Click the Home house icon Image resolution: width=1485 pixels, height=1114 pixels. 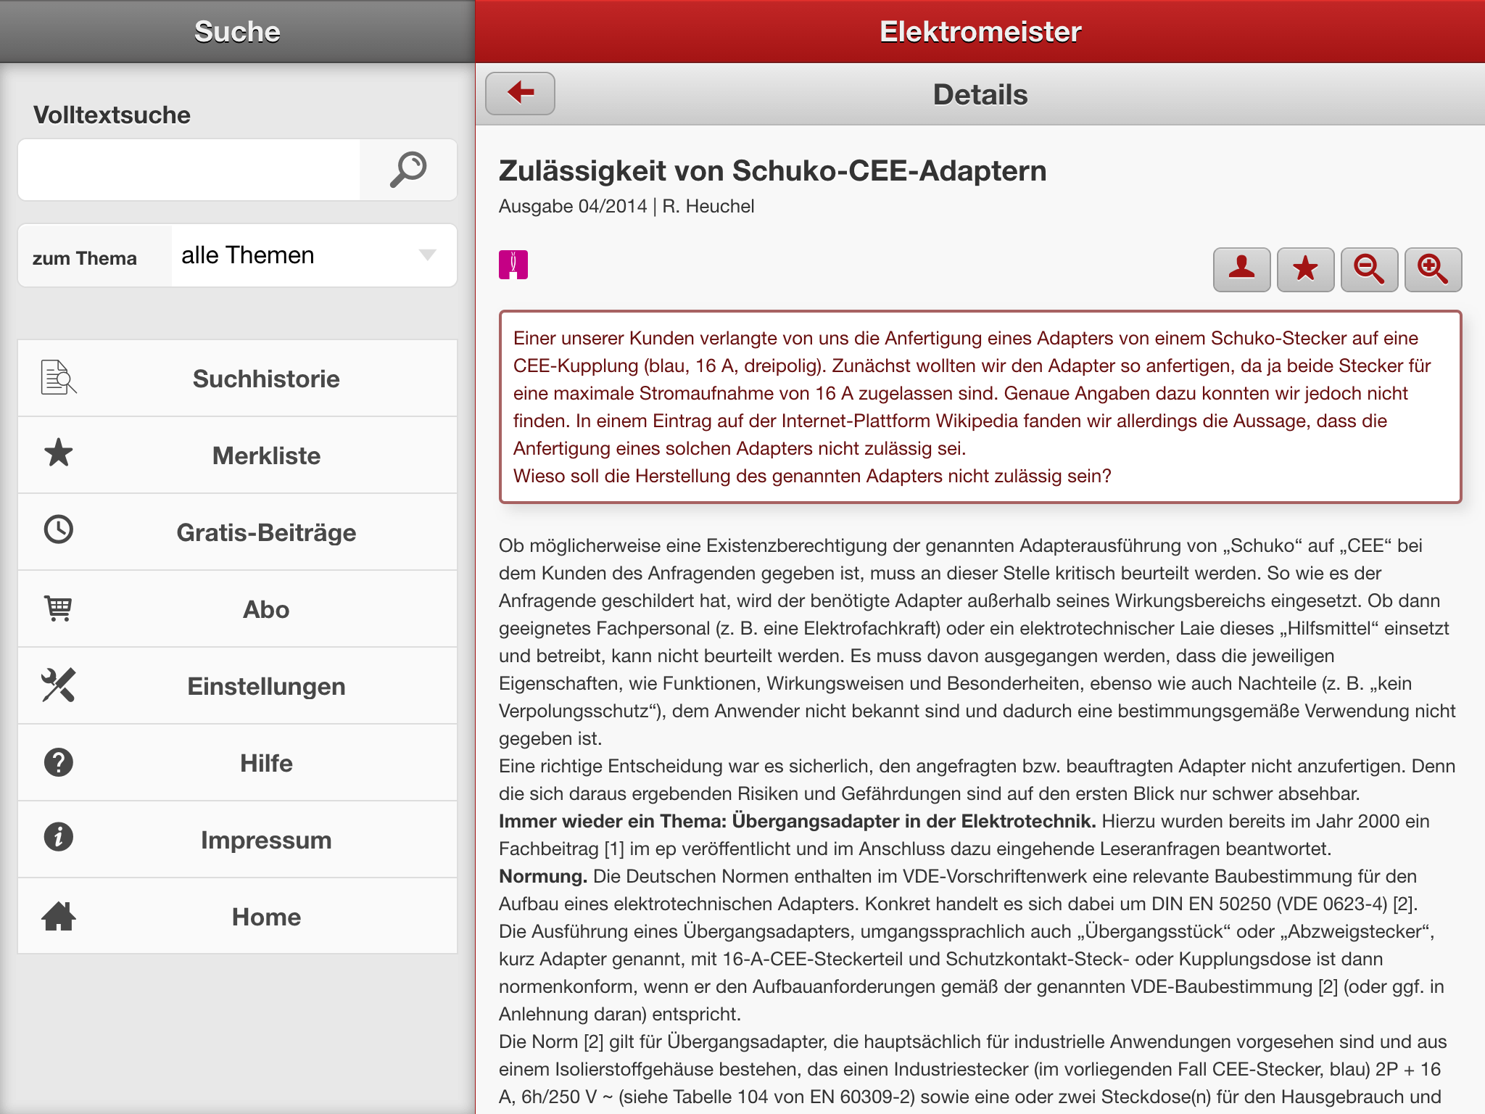[x=59, y=916]
